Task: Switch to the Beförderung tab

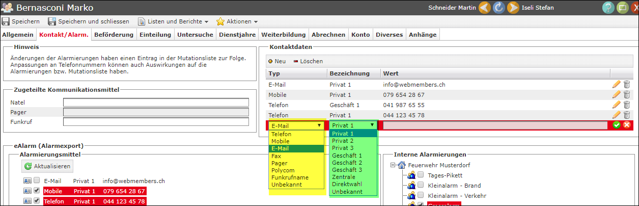Action: coord(114,35)
